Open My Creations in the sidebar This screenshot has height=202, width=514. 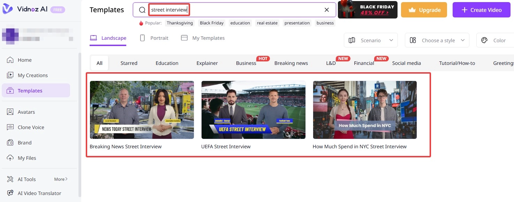tap(33, 75)
